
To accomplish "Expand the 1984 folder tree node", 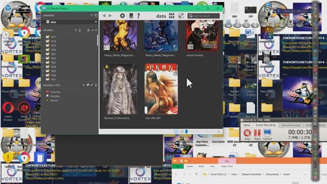I will tap(43, 67).
